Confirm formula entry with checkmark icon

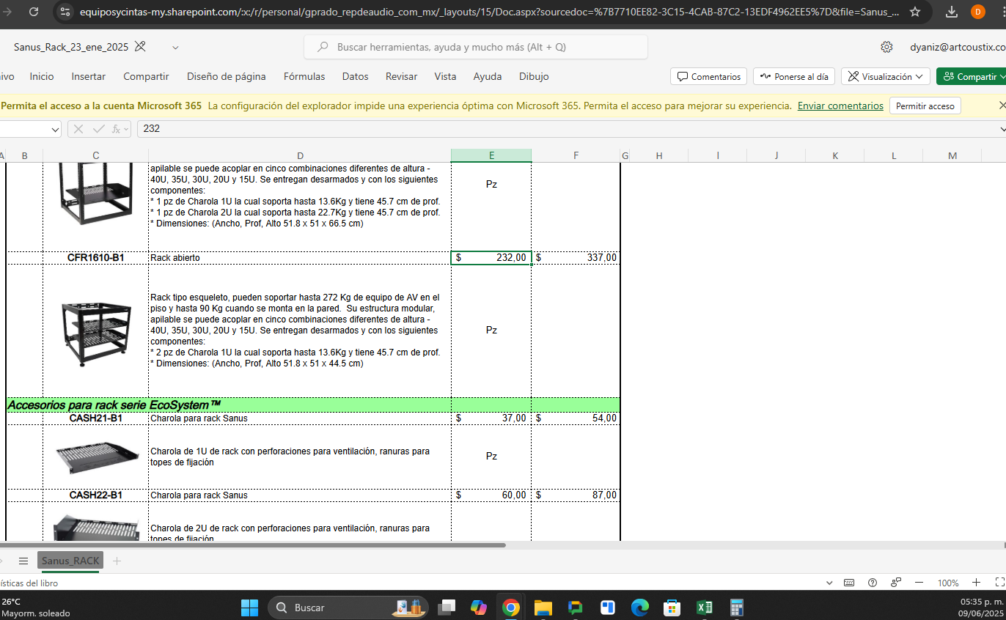coord(98,129)
